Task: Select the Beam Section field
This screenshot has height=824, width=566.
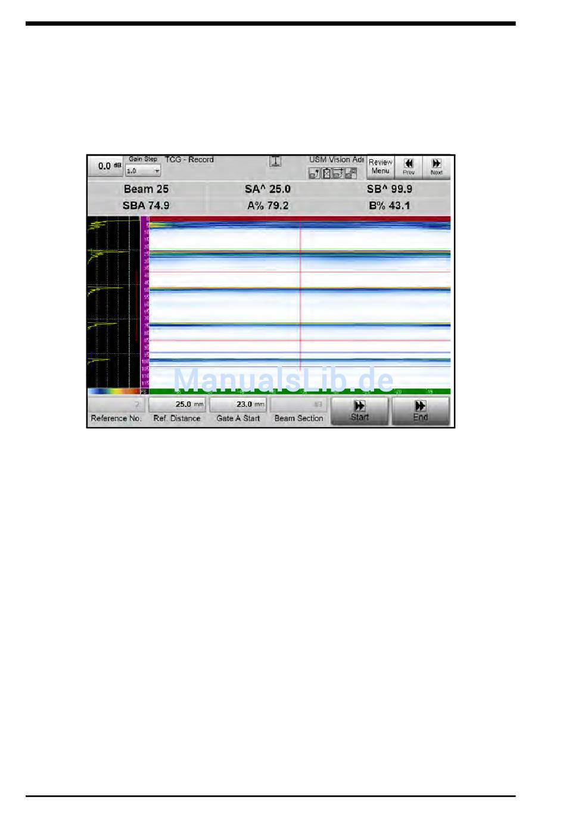Action: (298, 404)
